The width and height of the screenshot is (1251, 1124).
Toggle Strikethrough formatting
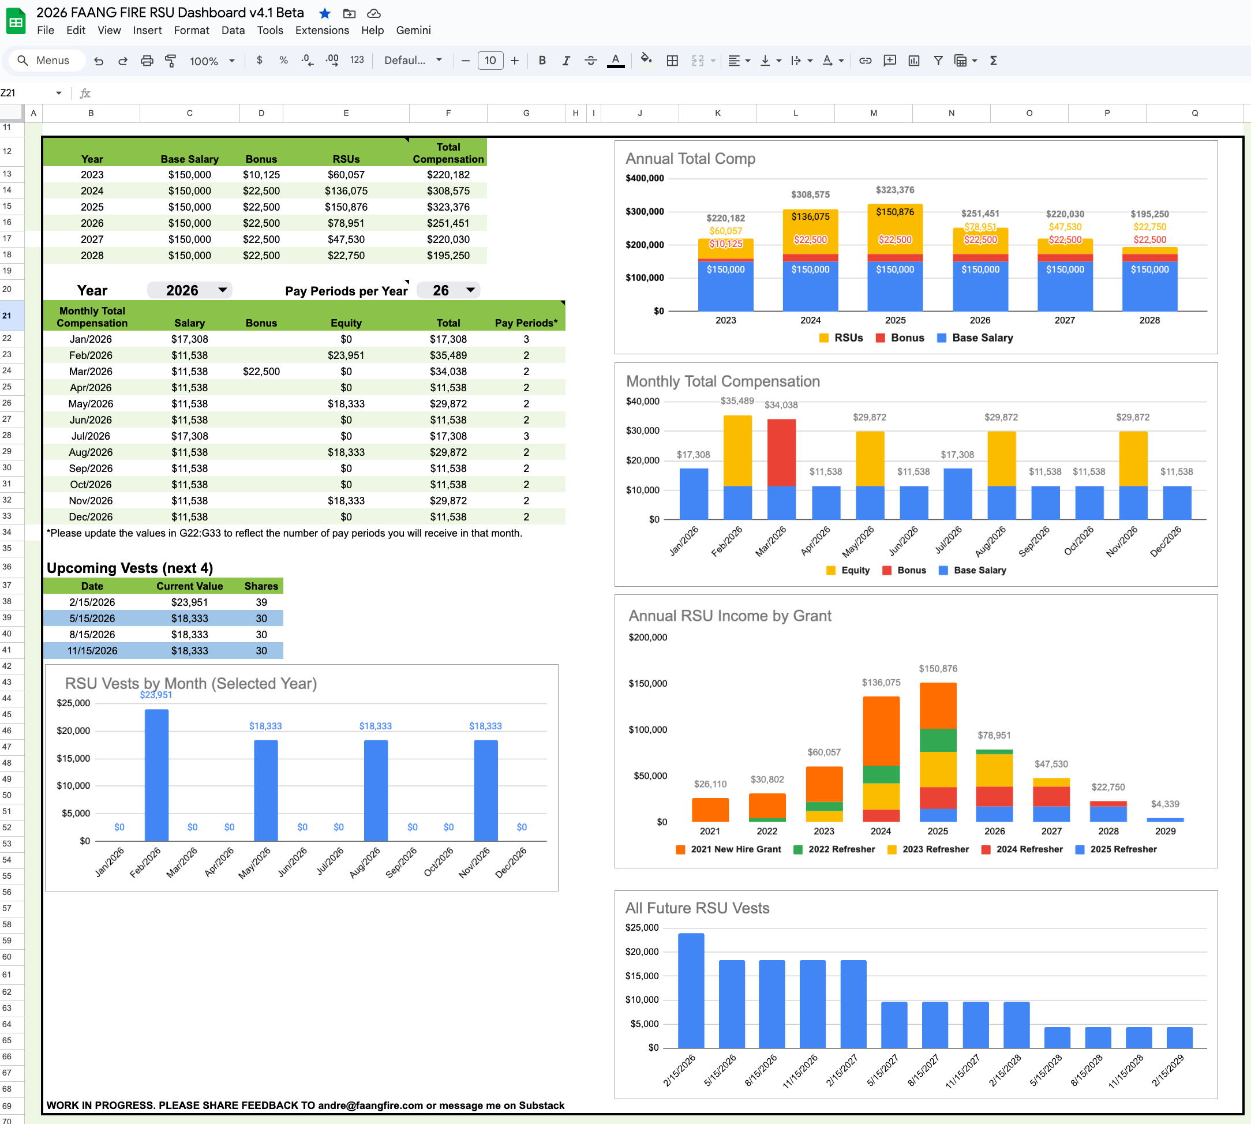coord(590,61)
